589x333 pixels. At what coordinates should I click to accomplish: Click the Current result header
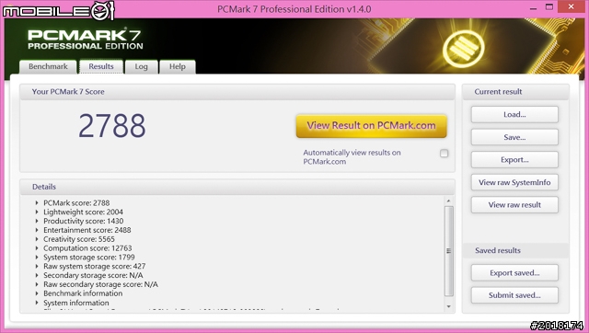tap(515, 92)
